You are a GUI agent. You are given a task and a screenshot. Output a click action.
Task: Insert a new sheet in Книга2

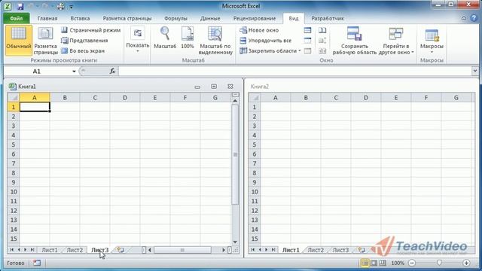click(361, 250)
